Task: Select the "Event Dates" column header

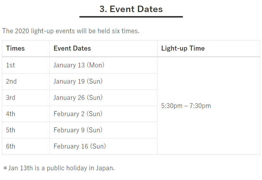Action: click(72, 48)
